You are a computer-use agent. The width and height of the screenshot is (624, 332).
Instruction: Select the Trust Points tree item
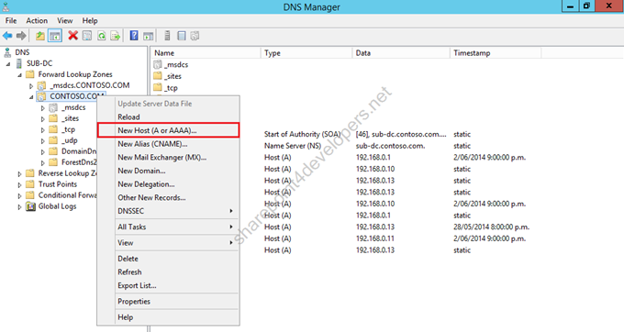point(58,184)
